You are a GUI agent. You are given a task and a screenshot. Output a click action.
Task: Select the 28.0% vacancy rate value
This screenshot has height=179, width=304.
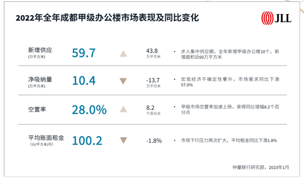pos(89,110)
